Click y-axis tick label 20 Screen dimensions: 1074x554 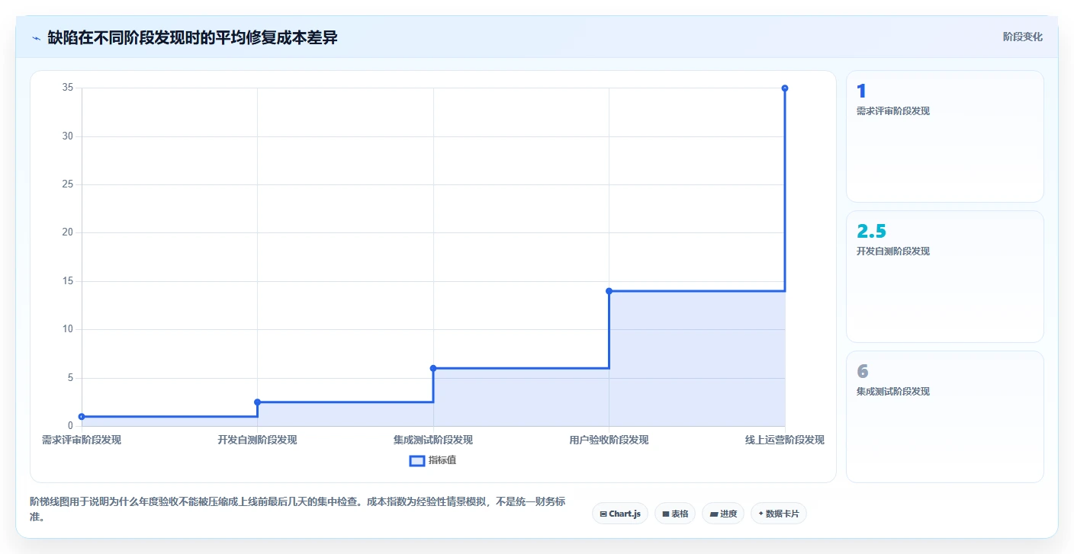pyautogui.click(x=68, y=232)
